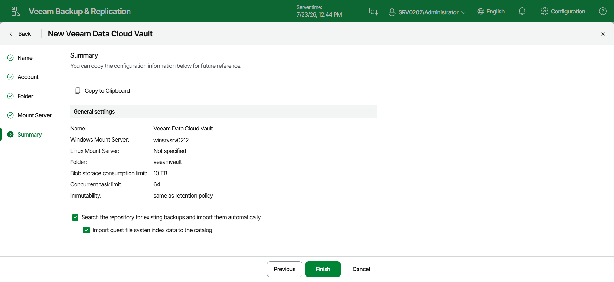
Task: Open the Configuration menu label
Action: pos(568,12)
